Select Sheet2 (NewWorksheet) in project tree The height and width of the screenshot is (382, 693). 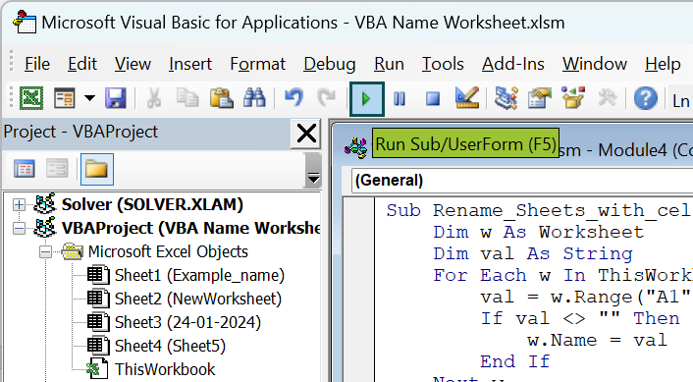coord(198,299)
